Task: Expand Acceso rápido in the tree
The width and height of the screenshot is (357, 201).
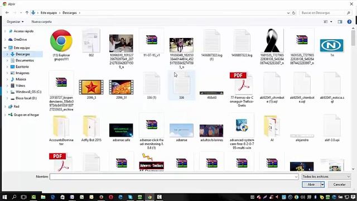Action: tap(5, 31)
